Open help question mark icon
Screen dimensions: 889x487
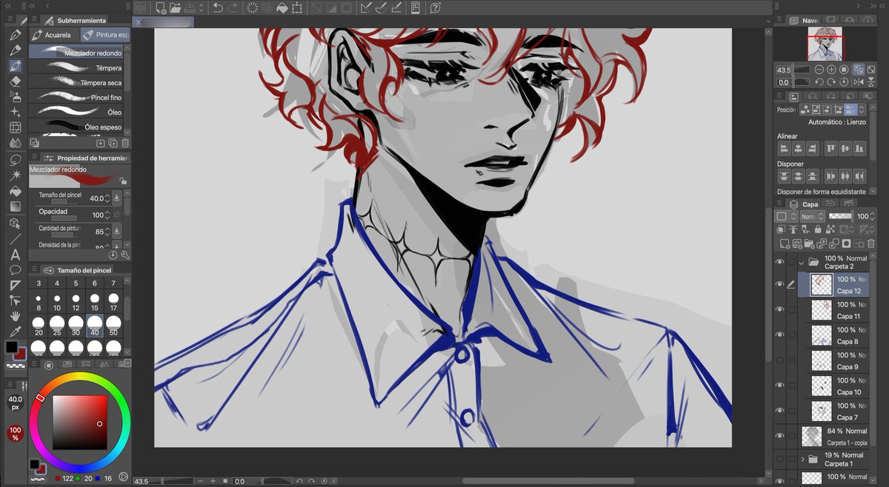pyautogui.click(x=435, y=8)
